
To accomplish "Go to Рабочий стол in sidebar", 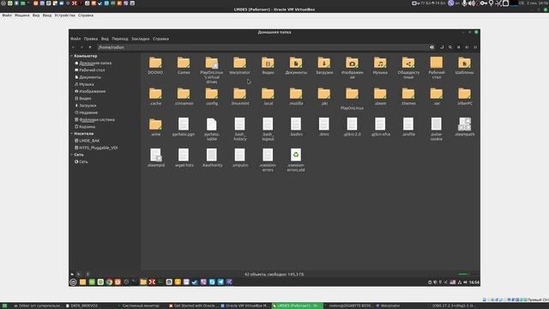I will click(x=89, y=70).
